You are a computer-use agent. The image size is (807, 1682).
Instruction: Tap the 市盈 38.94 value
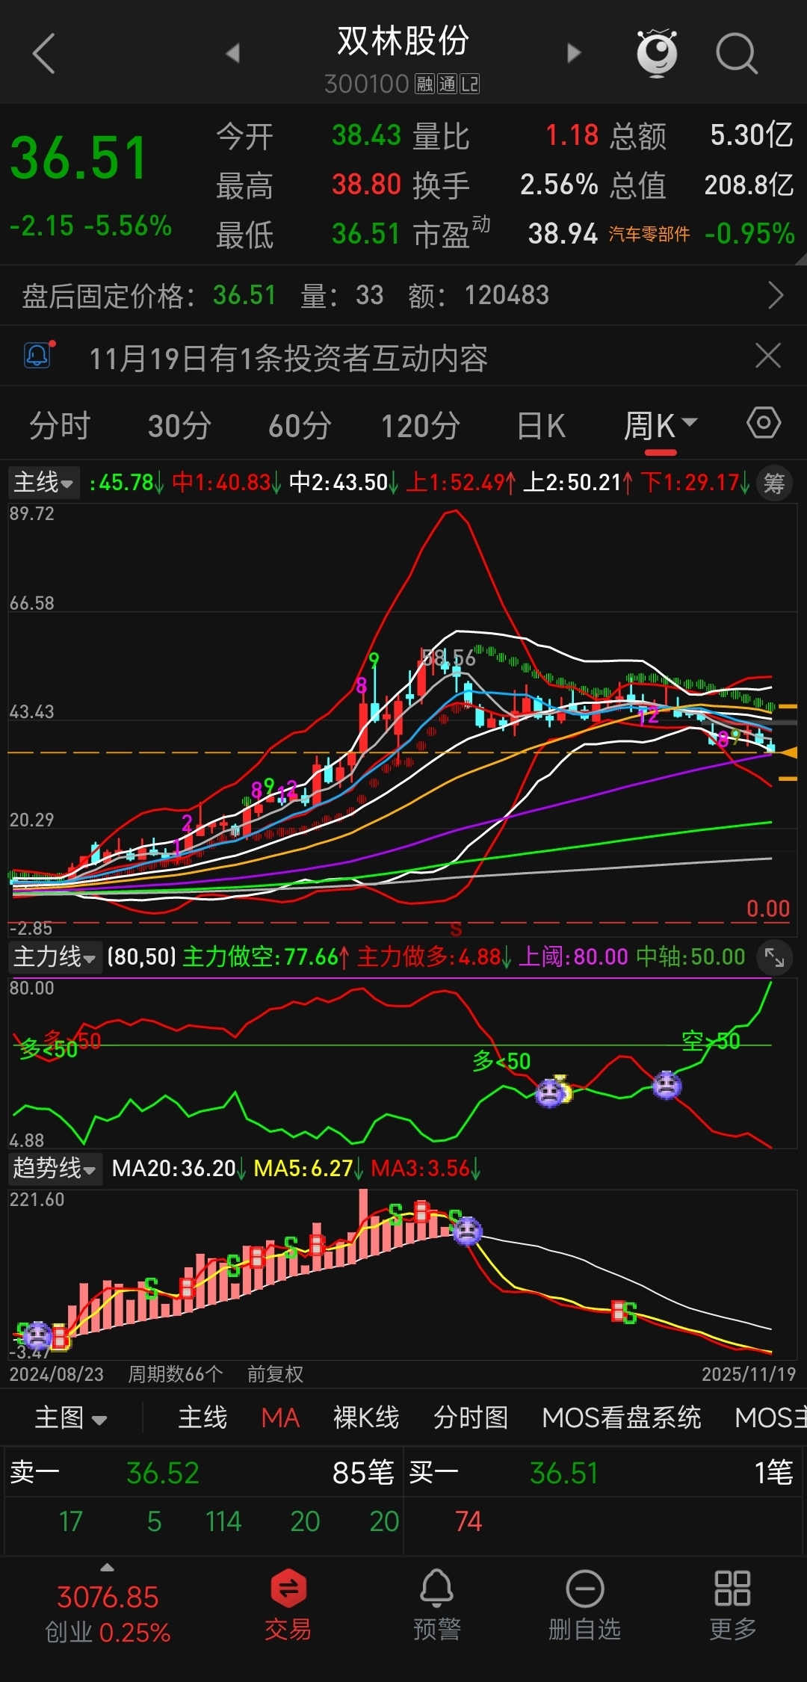click(x=563, y=234)
